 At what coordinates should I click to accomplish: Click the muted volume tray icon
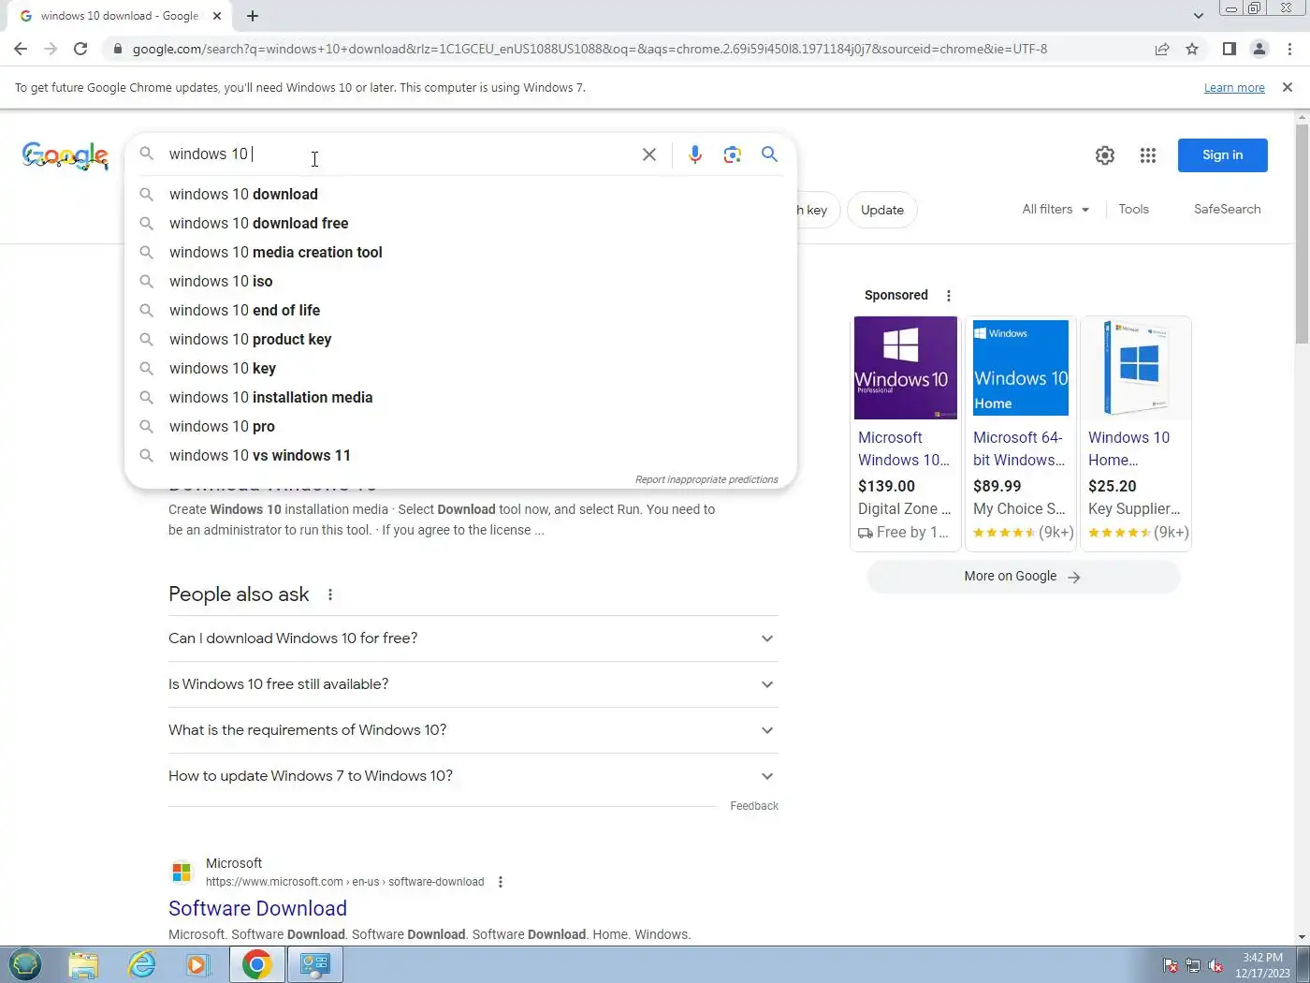[1216, 965]
